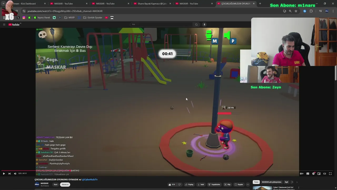Open the MASKAR channel avatar
The width and height of the screenshot is (337, 190).
(37, 184)
